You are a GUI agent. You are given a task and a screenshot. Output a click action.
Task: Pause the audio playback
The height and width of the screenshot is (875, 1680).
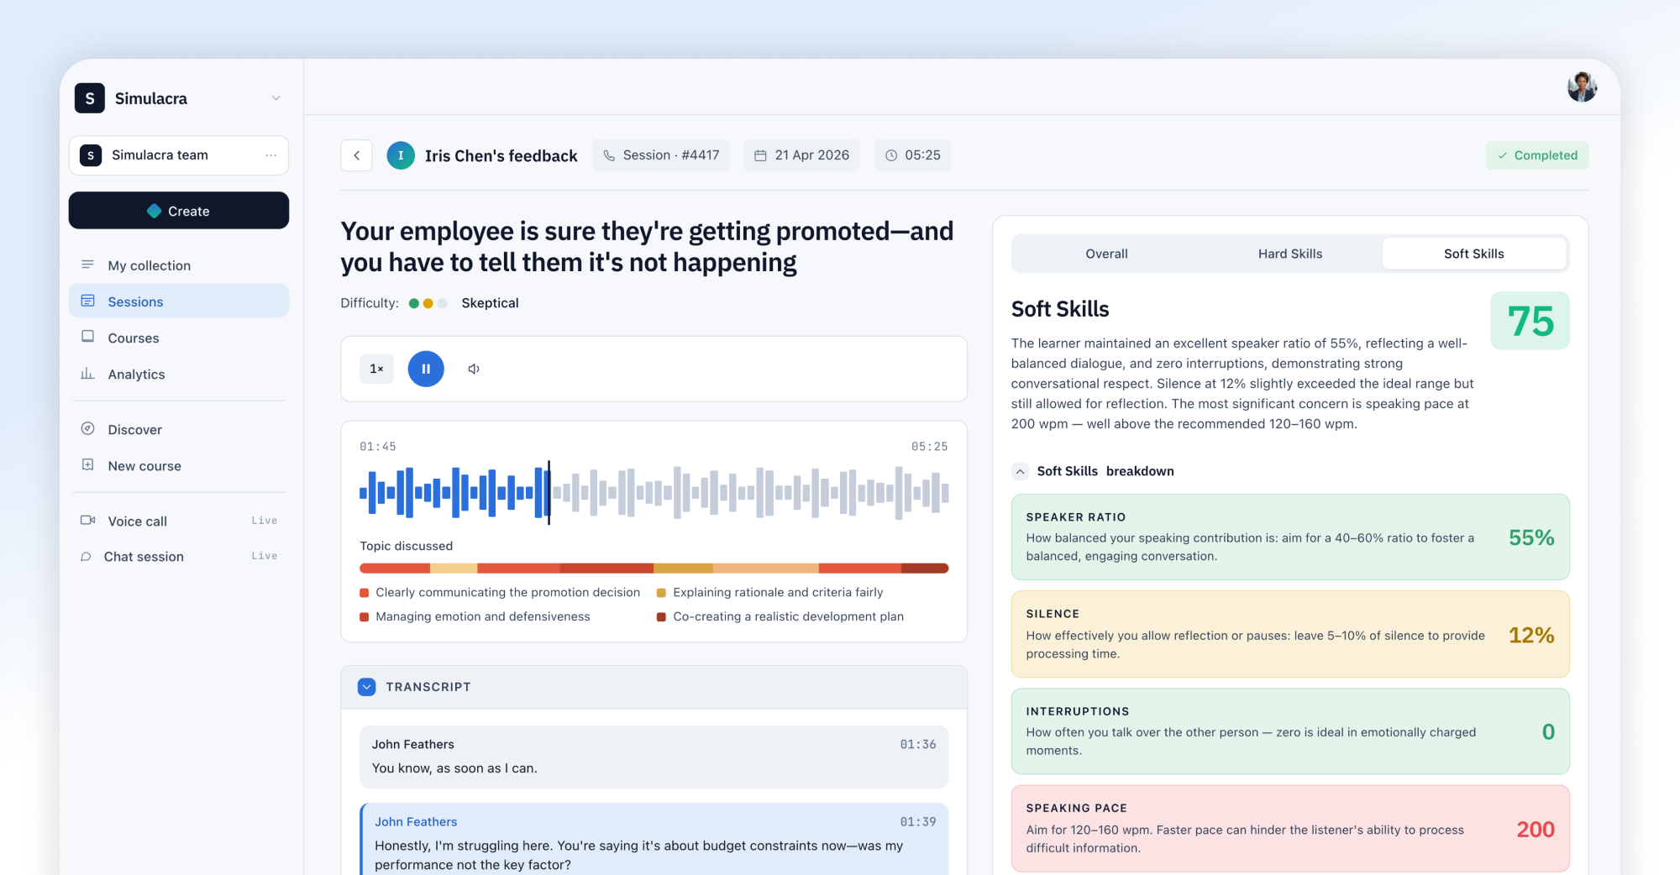pos(426,369)
